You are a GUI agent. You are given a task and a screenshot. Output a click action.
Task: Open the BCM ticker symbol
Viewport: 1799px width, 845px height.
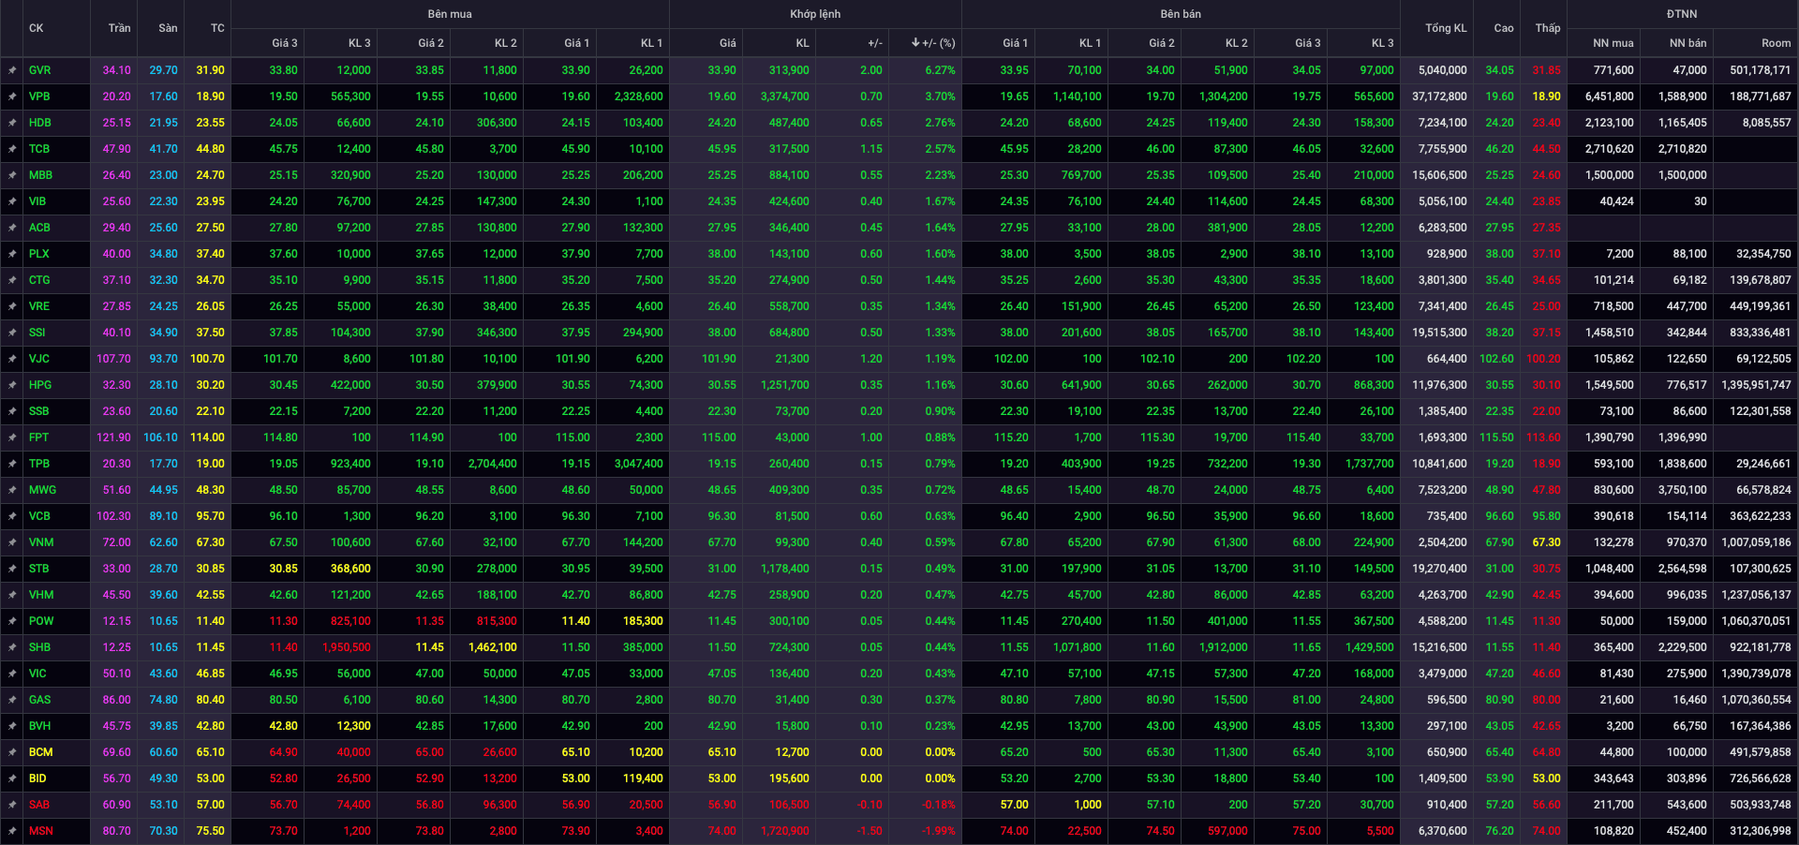[x=40, y=752]
